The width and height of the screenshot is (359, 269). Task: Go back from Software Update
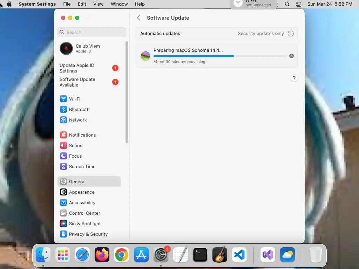[138, 18]
